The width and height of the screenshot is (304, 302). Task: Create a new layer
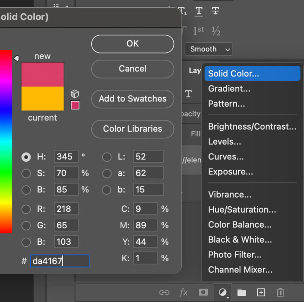pos(261,292)
